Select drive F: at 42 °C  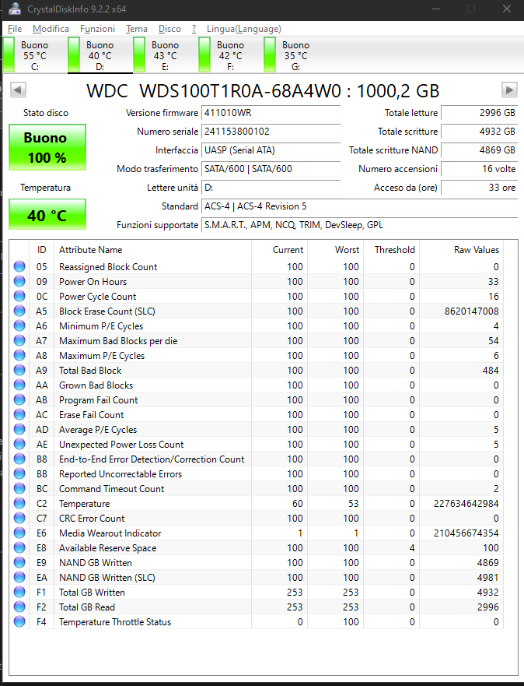pyautogui.click(x=231, y=55)
